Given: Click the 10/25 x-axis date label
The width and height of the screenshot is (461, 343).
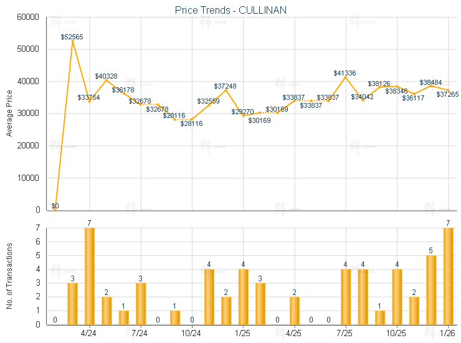Looking at the screenshot, I should tap(397, 333).
